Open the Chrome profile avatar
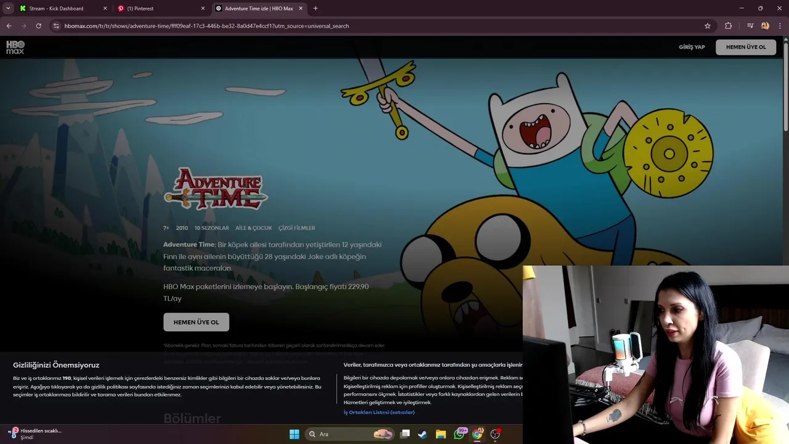 point(766,26)
